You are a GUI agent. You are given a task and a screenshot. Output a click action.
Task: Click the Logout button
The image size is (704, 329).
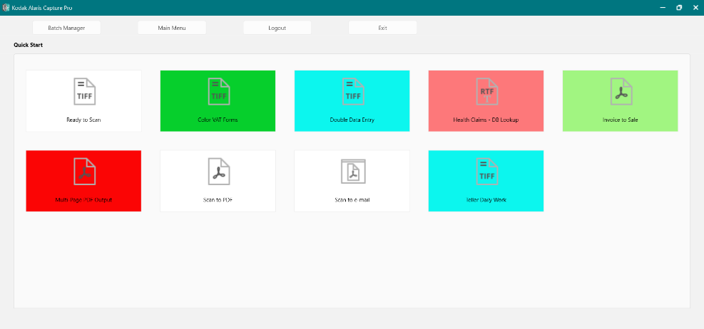(277, 28)
